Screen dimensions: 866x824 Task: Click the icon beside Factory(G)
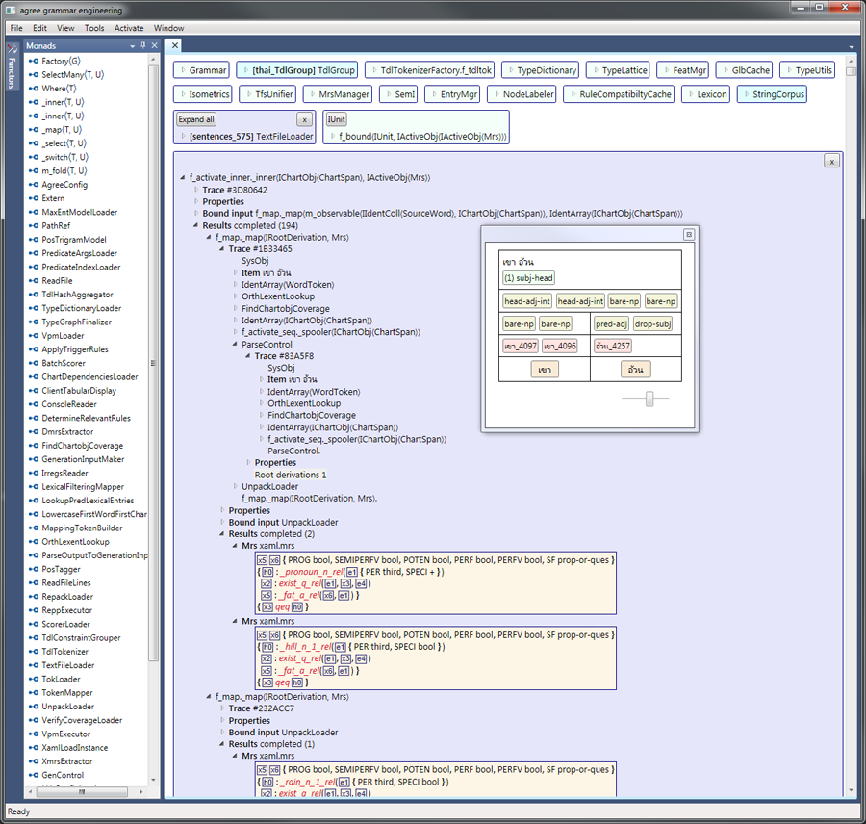tap(34, 61)
